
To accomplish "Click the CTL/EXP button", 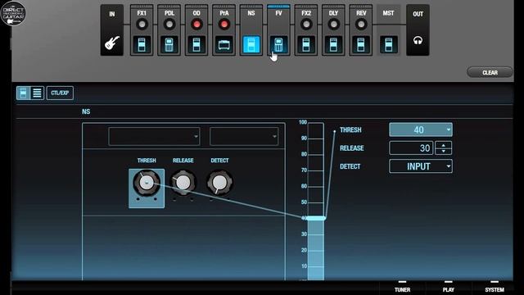I will point(60,93).
